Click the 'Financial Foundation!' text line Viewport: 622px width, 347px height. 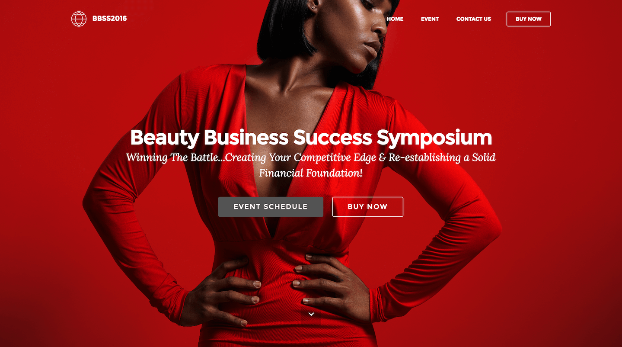[311, 173]
